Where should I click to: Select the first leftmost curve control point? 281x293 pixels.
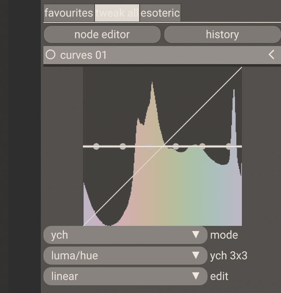96,146
